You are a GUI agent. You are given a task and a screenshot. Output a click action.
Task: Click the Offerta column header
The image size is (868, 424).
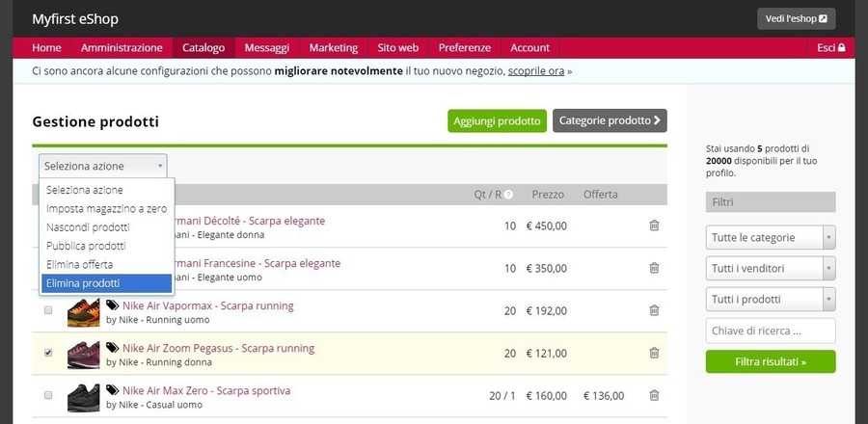pyautogui.click(x=601, y=195)
